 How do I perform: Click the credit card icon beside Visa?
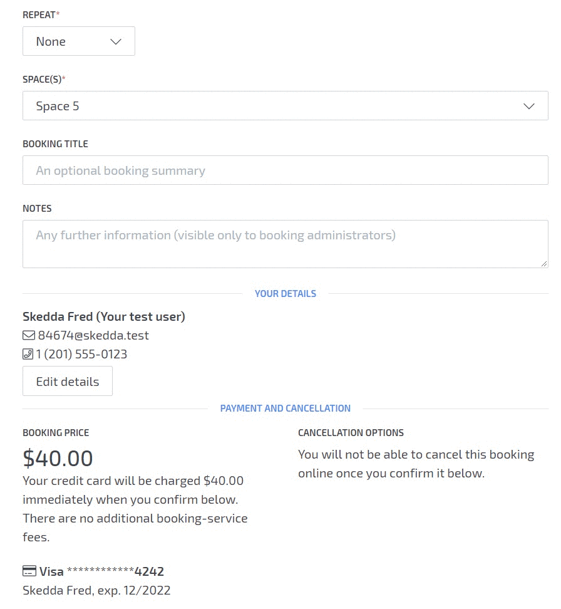(x=29, y=571)
